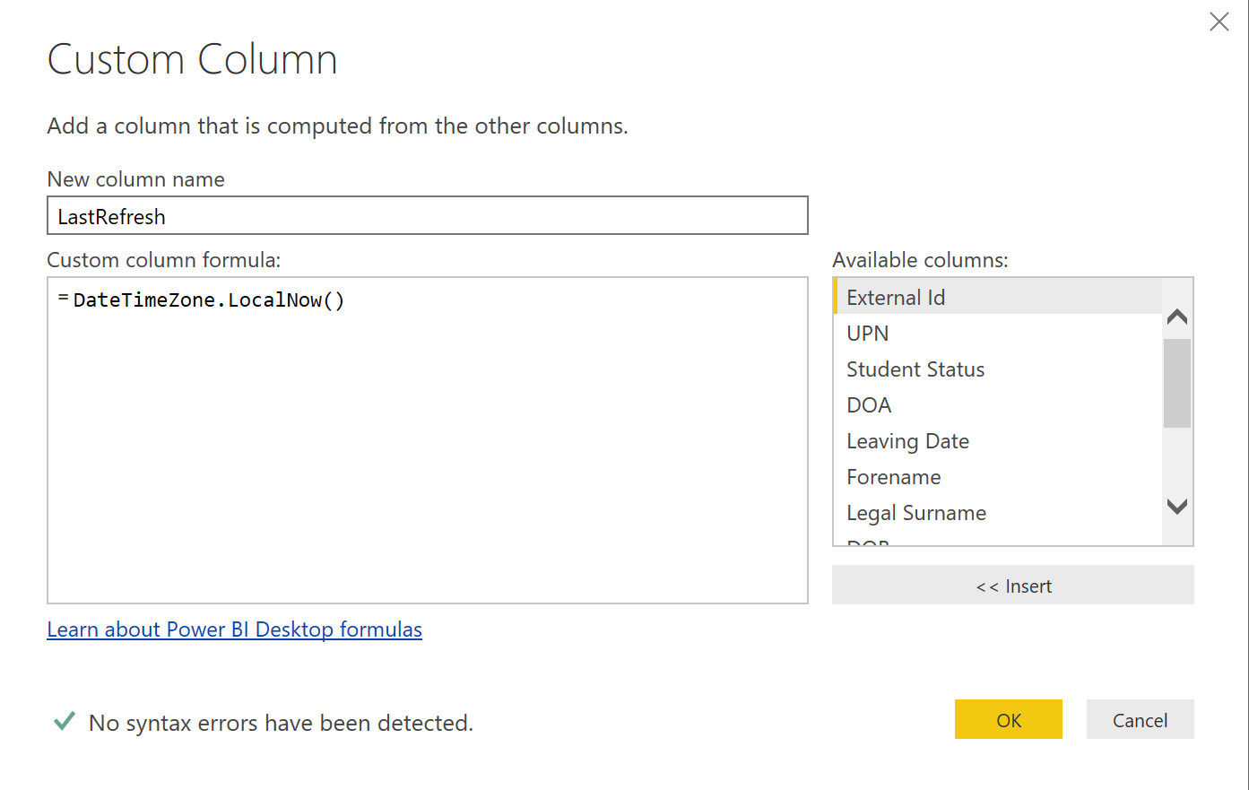
Task: Click the Available columns scrollbar thumb
Action: [x=1177, y=383]
